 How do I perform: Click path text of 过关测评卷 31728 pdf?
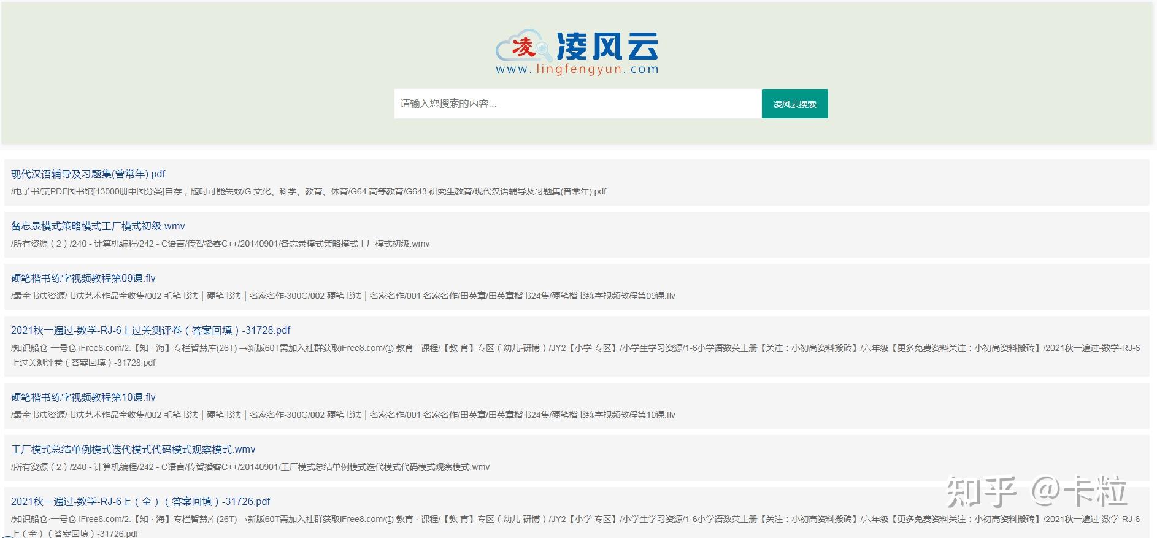[575, 355]
